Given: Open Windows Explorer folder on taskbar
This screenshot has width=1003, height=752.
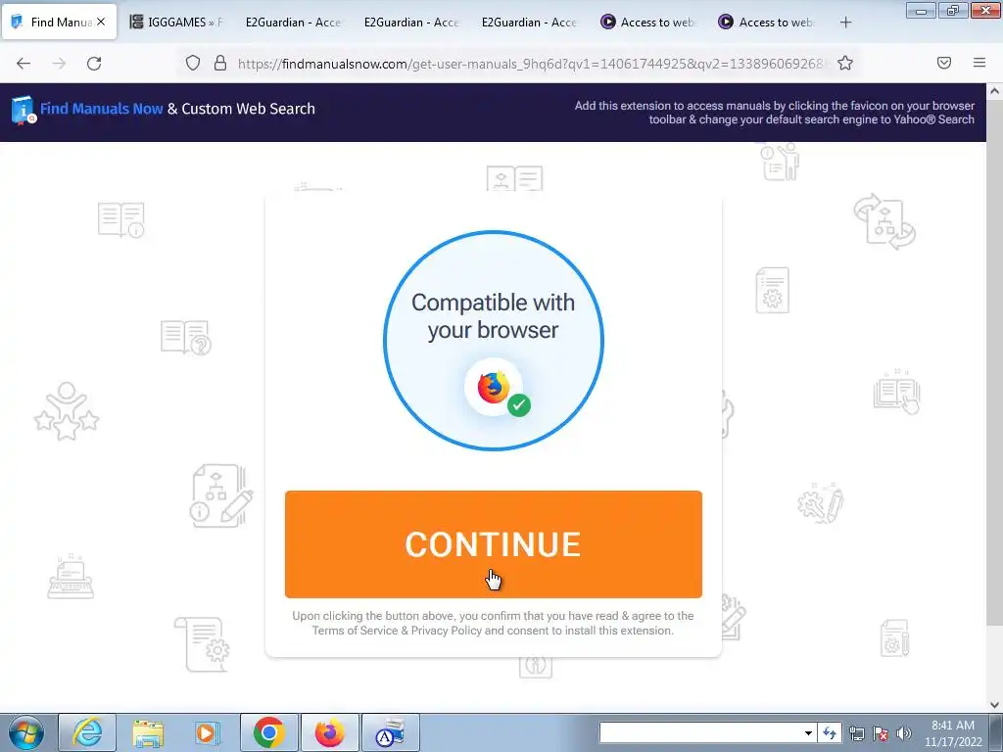Looking at the screenshot, I should (148, 732).
